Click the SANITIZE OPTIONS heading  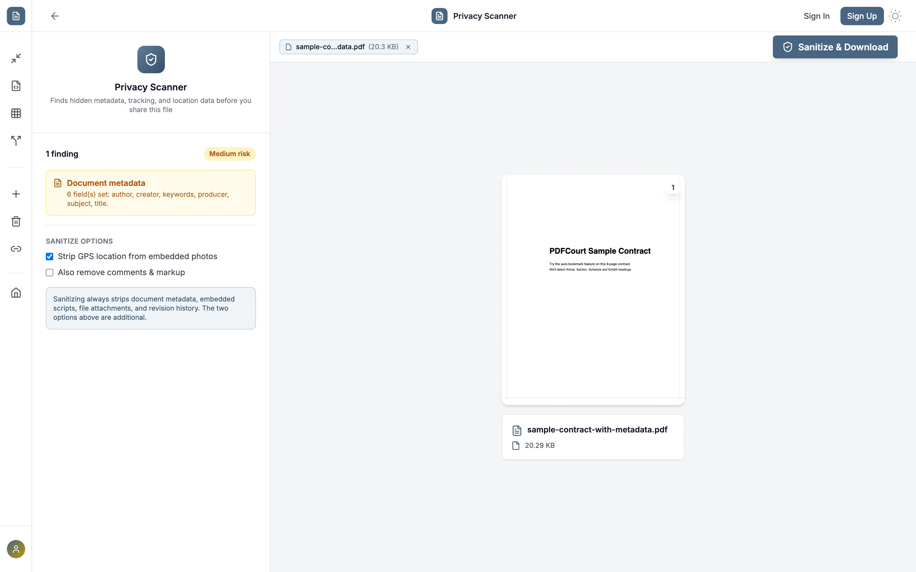79,241
